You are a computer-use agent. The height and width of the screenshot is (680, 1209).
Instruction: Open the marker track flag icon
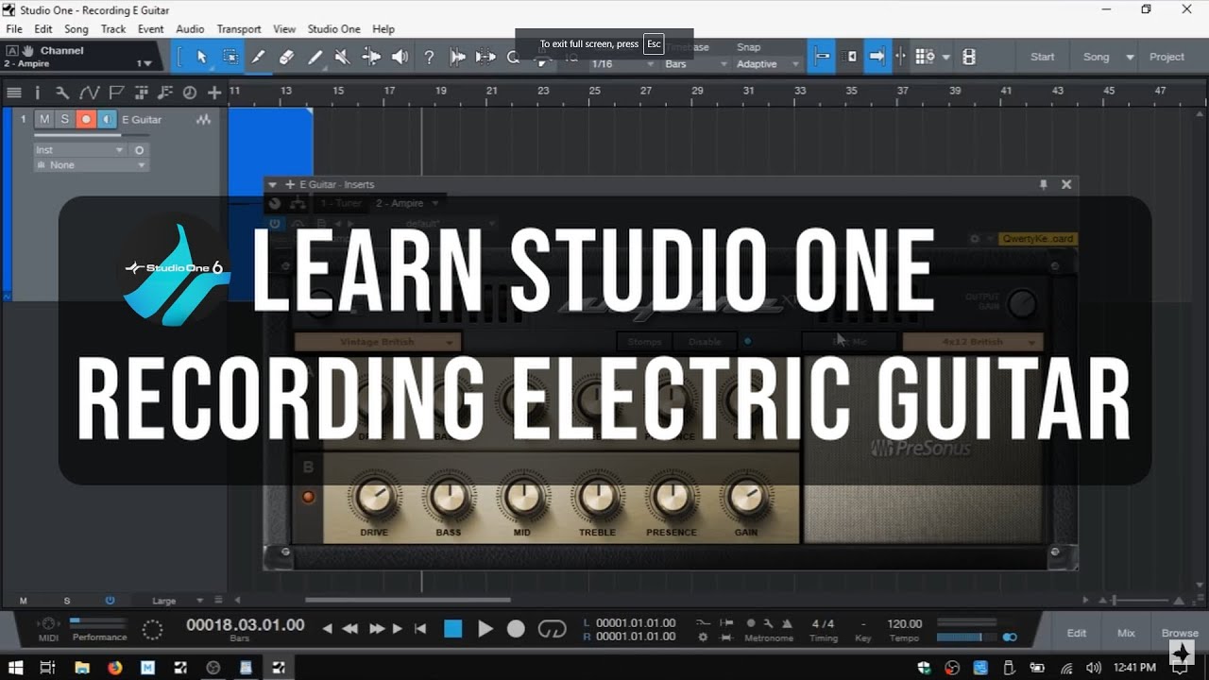tap(116, 93)
